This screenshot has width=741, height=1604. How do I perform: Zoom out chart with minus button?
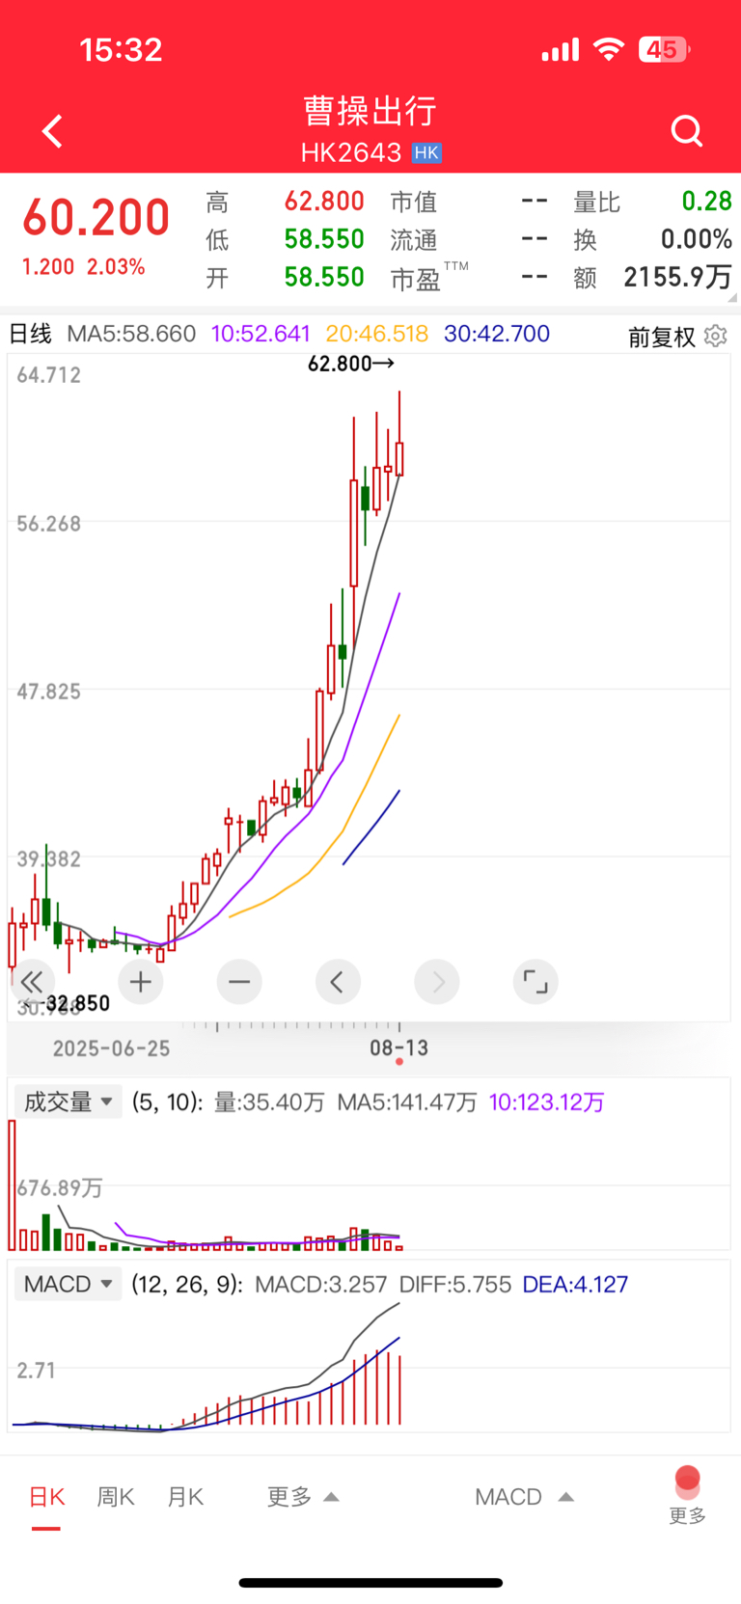point(239,982)
